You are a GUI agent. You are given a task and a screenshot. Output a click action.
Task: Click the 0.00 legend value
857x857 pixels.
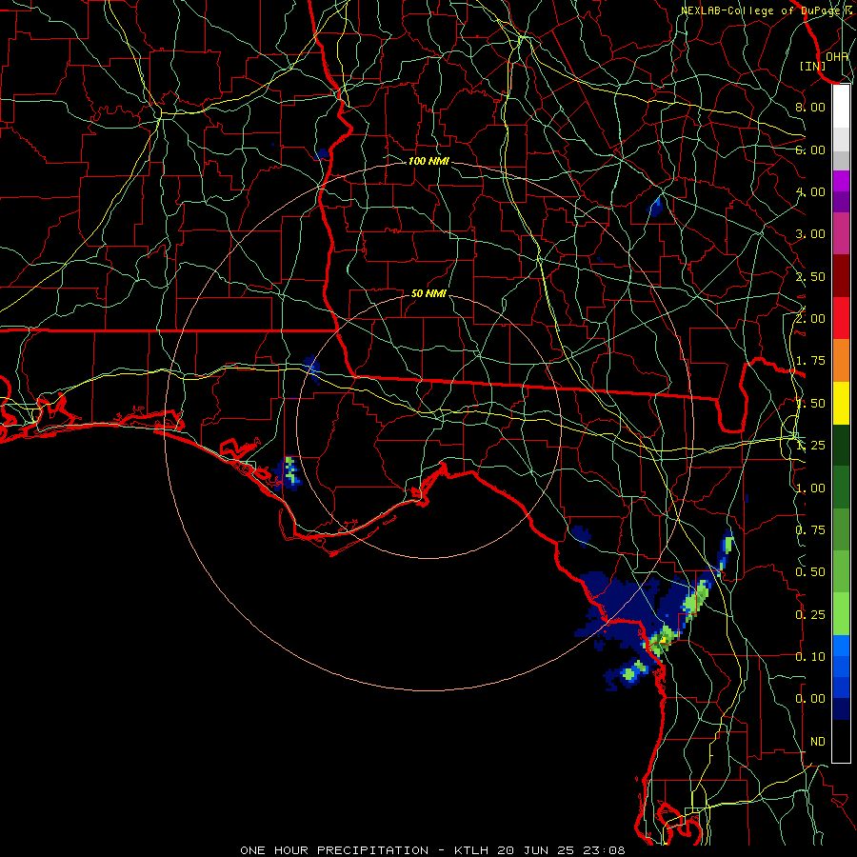810,699
